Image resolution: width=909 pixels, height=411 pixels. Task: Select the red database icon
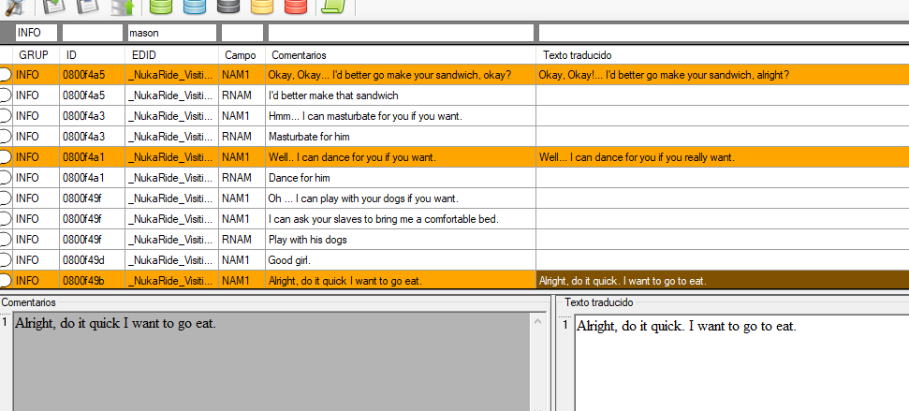296,7
